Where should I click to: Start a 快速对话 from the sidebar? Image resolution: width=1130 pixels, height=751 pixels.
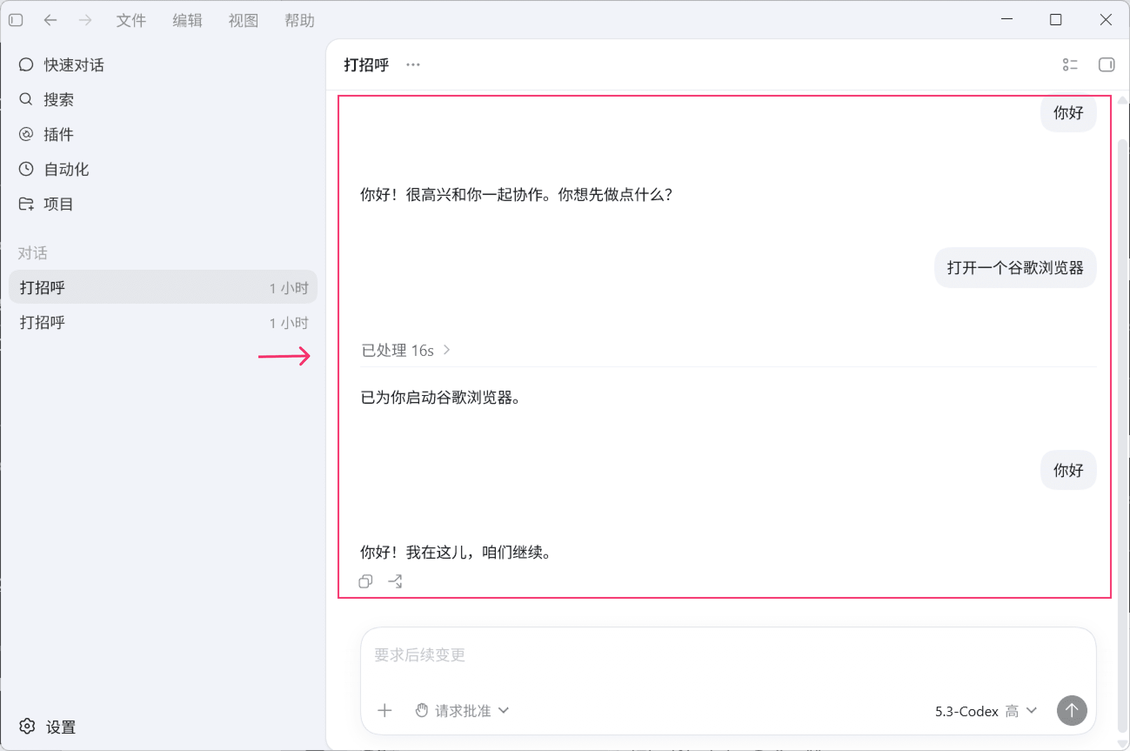click(163, 65)
